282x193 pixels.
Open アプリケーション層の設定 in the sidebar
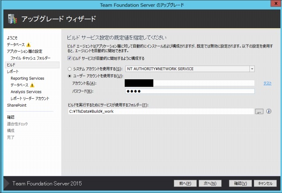click(x=25, y=51)
